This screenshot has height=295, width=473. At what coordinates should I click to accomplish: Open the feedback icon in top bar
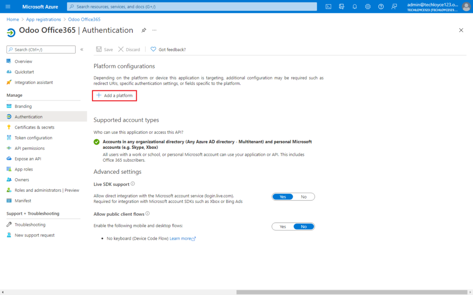point(394,6)
